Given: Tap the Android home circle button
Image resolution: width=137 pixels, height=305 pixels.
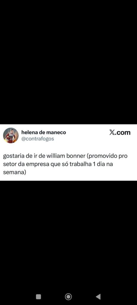Looking at the screenshot, I should (x=68, y=297).
